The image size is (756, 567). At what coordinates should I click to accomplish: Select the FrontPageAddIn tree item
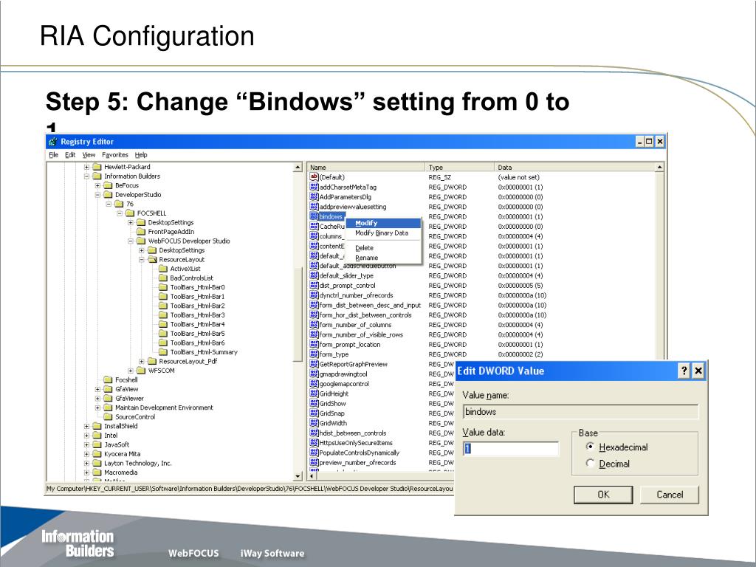point(171,231)
